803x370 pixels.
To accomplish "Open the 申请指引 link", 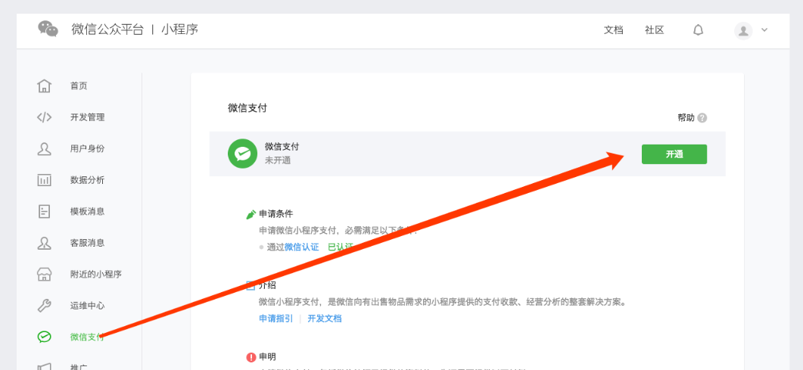I will pos(276,319).
